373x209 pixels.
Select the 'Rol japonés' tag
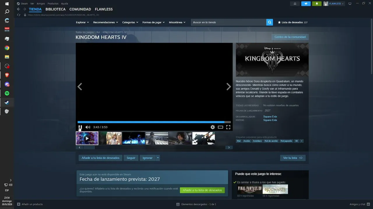click(x=286, y=141)
